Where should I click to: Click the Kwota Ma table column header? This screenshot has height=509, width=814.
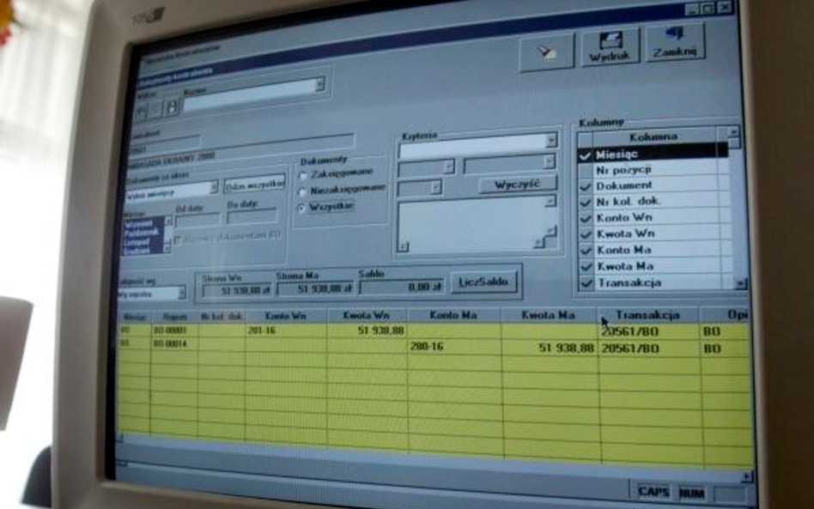[548, 315]
